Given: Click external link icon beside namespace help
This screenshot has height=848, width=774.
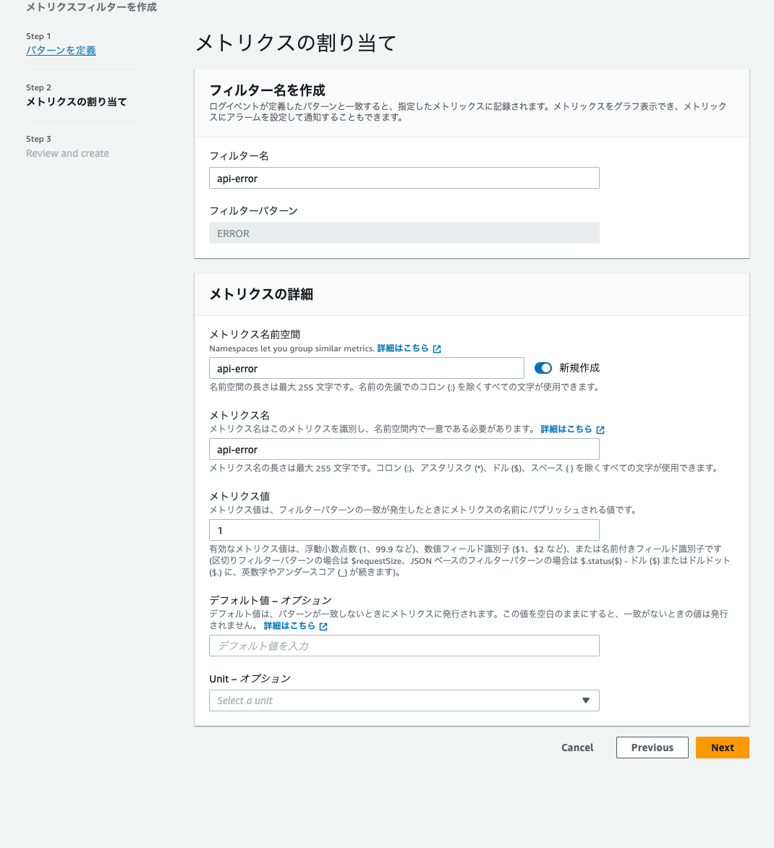Looking at the screenshot, I should coord(437,349).
